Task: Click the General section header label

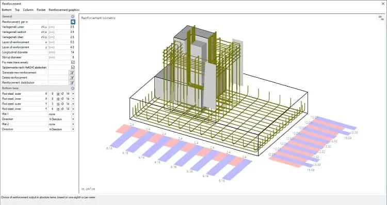Action: (x=7, y=16)
